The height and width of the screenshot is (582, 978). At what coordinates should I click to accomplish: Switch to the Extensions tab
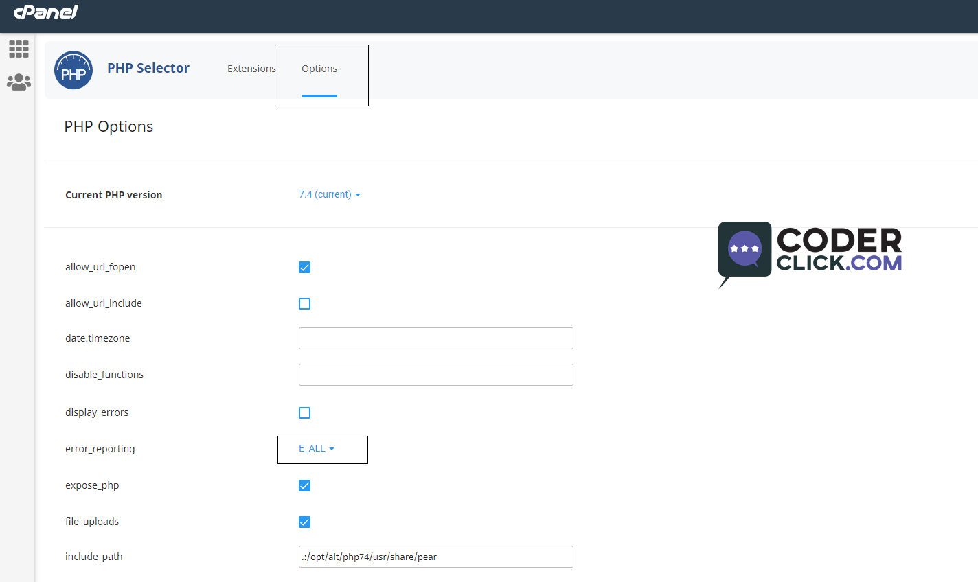[251, 68]
